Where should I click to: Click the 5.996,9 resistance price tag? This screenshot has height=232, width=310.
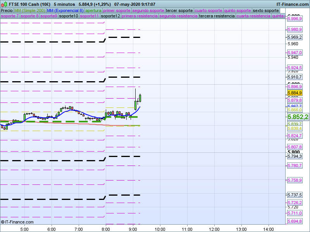coord(294,19)
